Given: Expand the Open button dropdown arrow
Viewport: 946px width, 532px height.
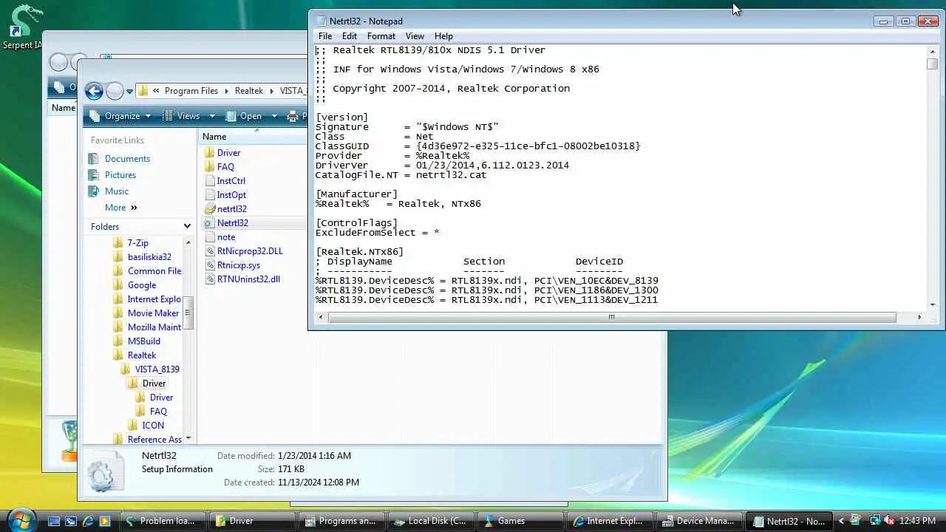Looking at the screenshot, I should coord(274,116).
